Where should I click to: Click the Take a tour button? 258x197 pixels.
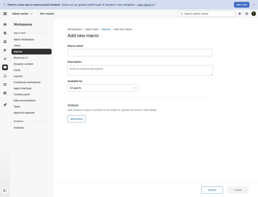pyautogui.click(x=242, y=5)
